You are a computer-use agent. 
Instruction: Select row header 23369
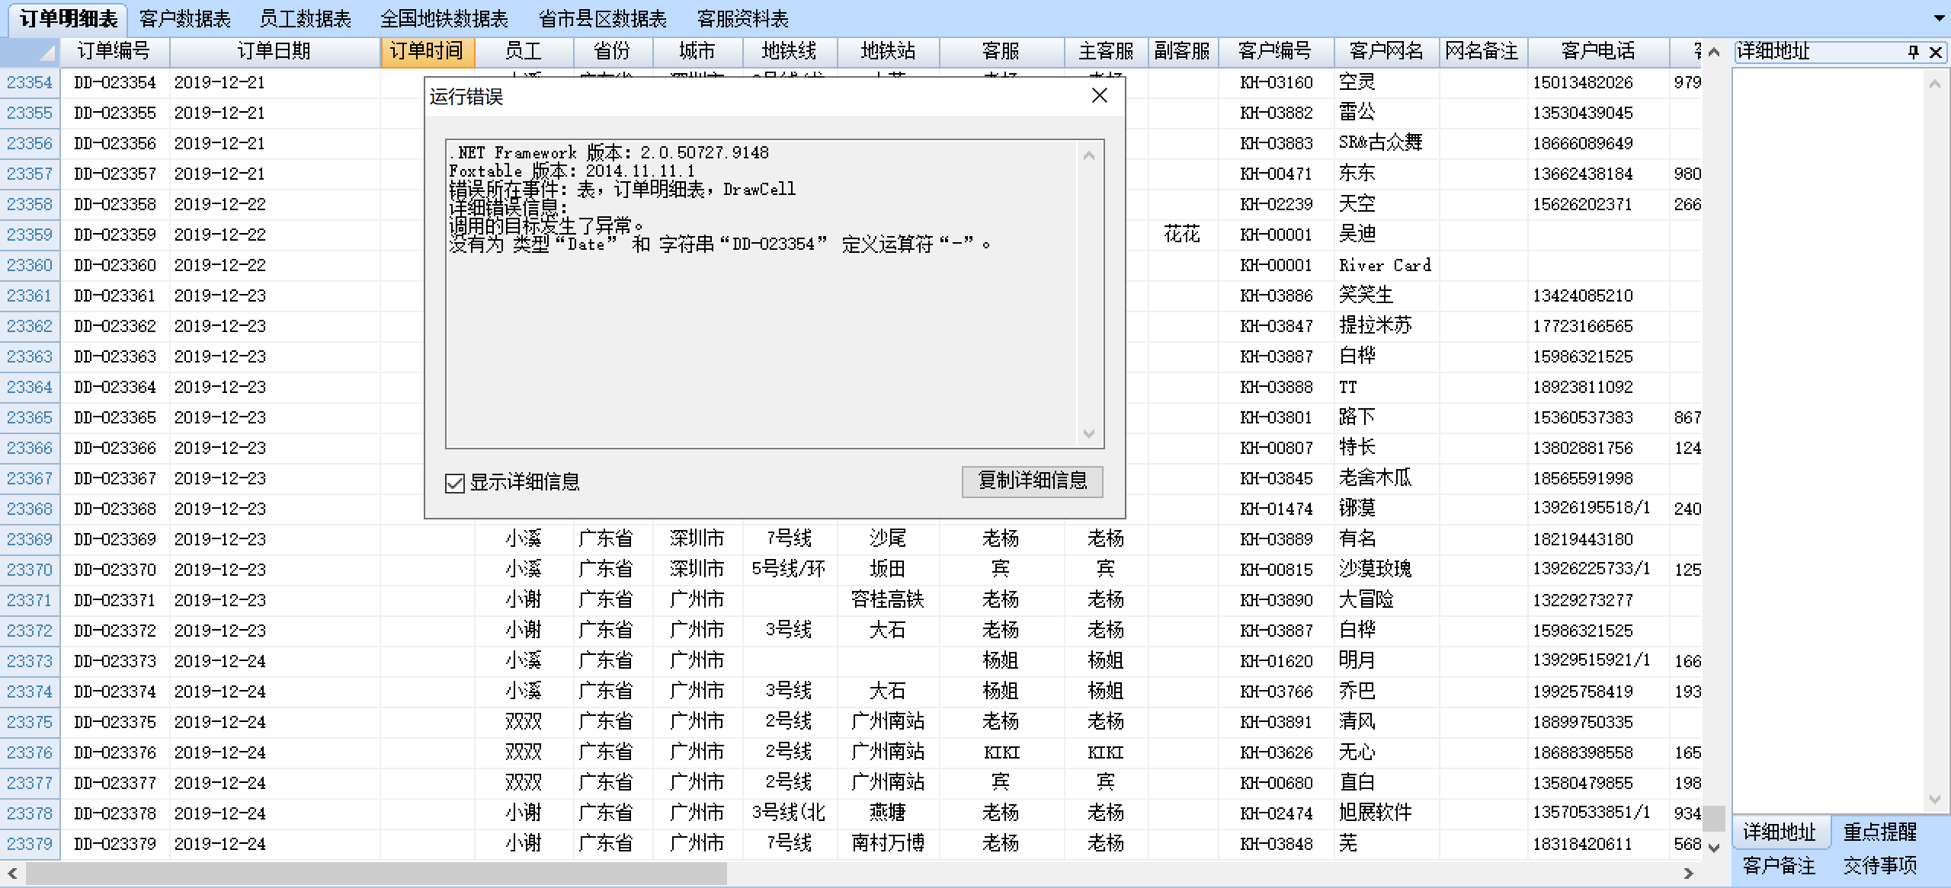pos(30,539)
